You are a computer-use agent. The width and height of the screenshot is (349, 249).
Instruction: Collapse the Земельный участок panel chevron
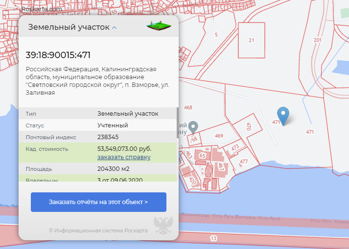tap(115, 28)
